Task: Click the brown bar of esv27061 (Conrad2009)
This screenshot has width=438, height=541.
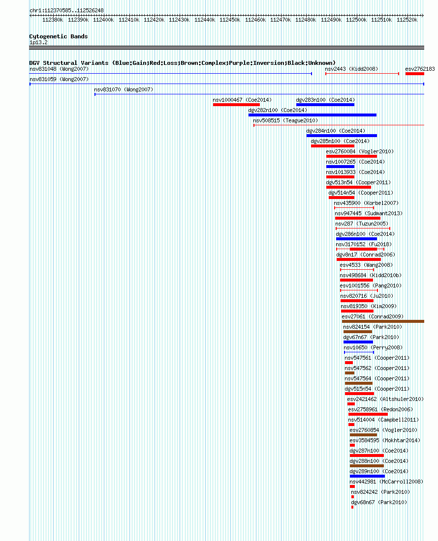Action: point(383,321)
